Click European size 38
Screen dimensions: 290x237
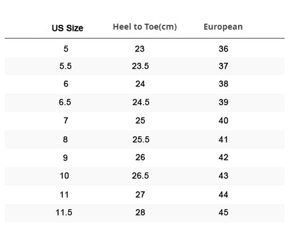pyautogui.click(x=224, y=84)
